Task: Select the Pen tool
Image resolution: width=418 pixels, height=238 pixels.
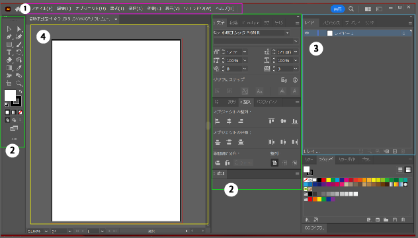Action: (9, 37)
